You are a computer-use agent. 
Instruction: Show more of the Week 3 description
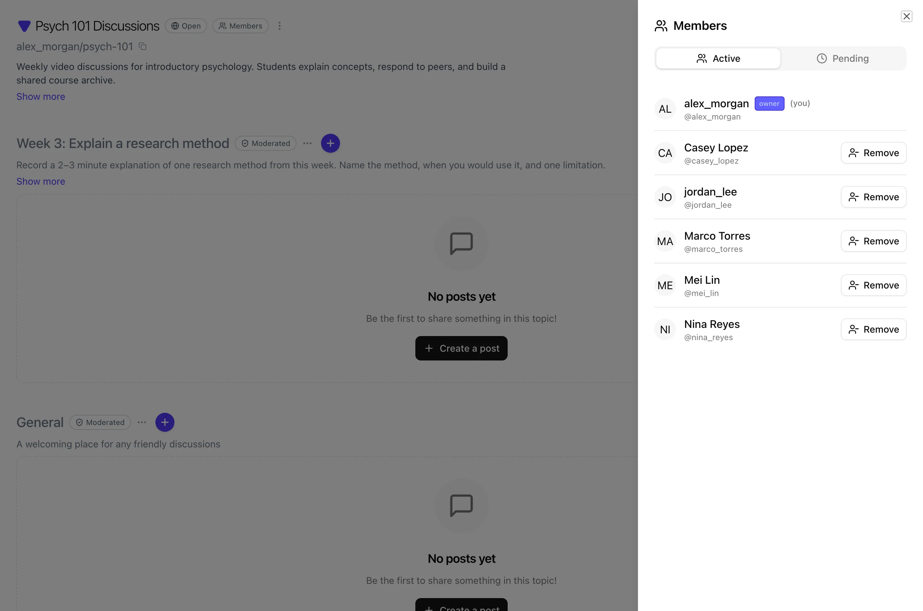click(41, 181)
